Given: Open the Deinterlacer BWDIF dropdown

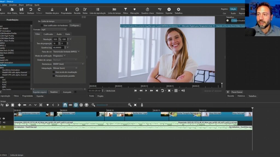Looking at the screenshot, I should point(68,64).
